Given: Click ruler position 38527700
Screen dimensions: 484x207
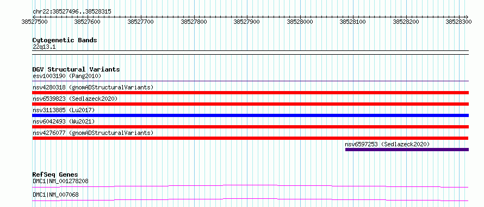Looking at the screenshot, I should (141, 22).
